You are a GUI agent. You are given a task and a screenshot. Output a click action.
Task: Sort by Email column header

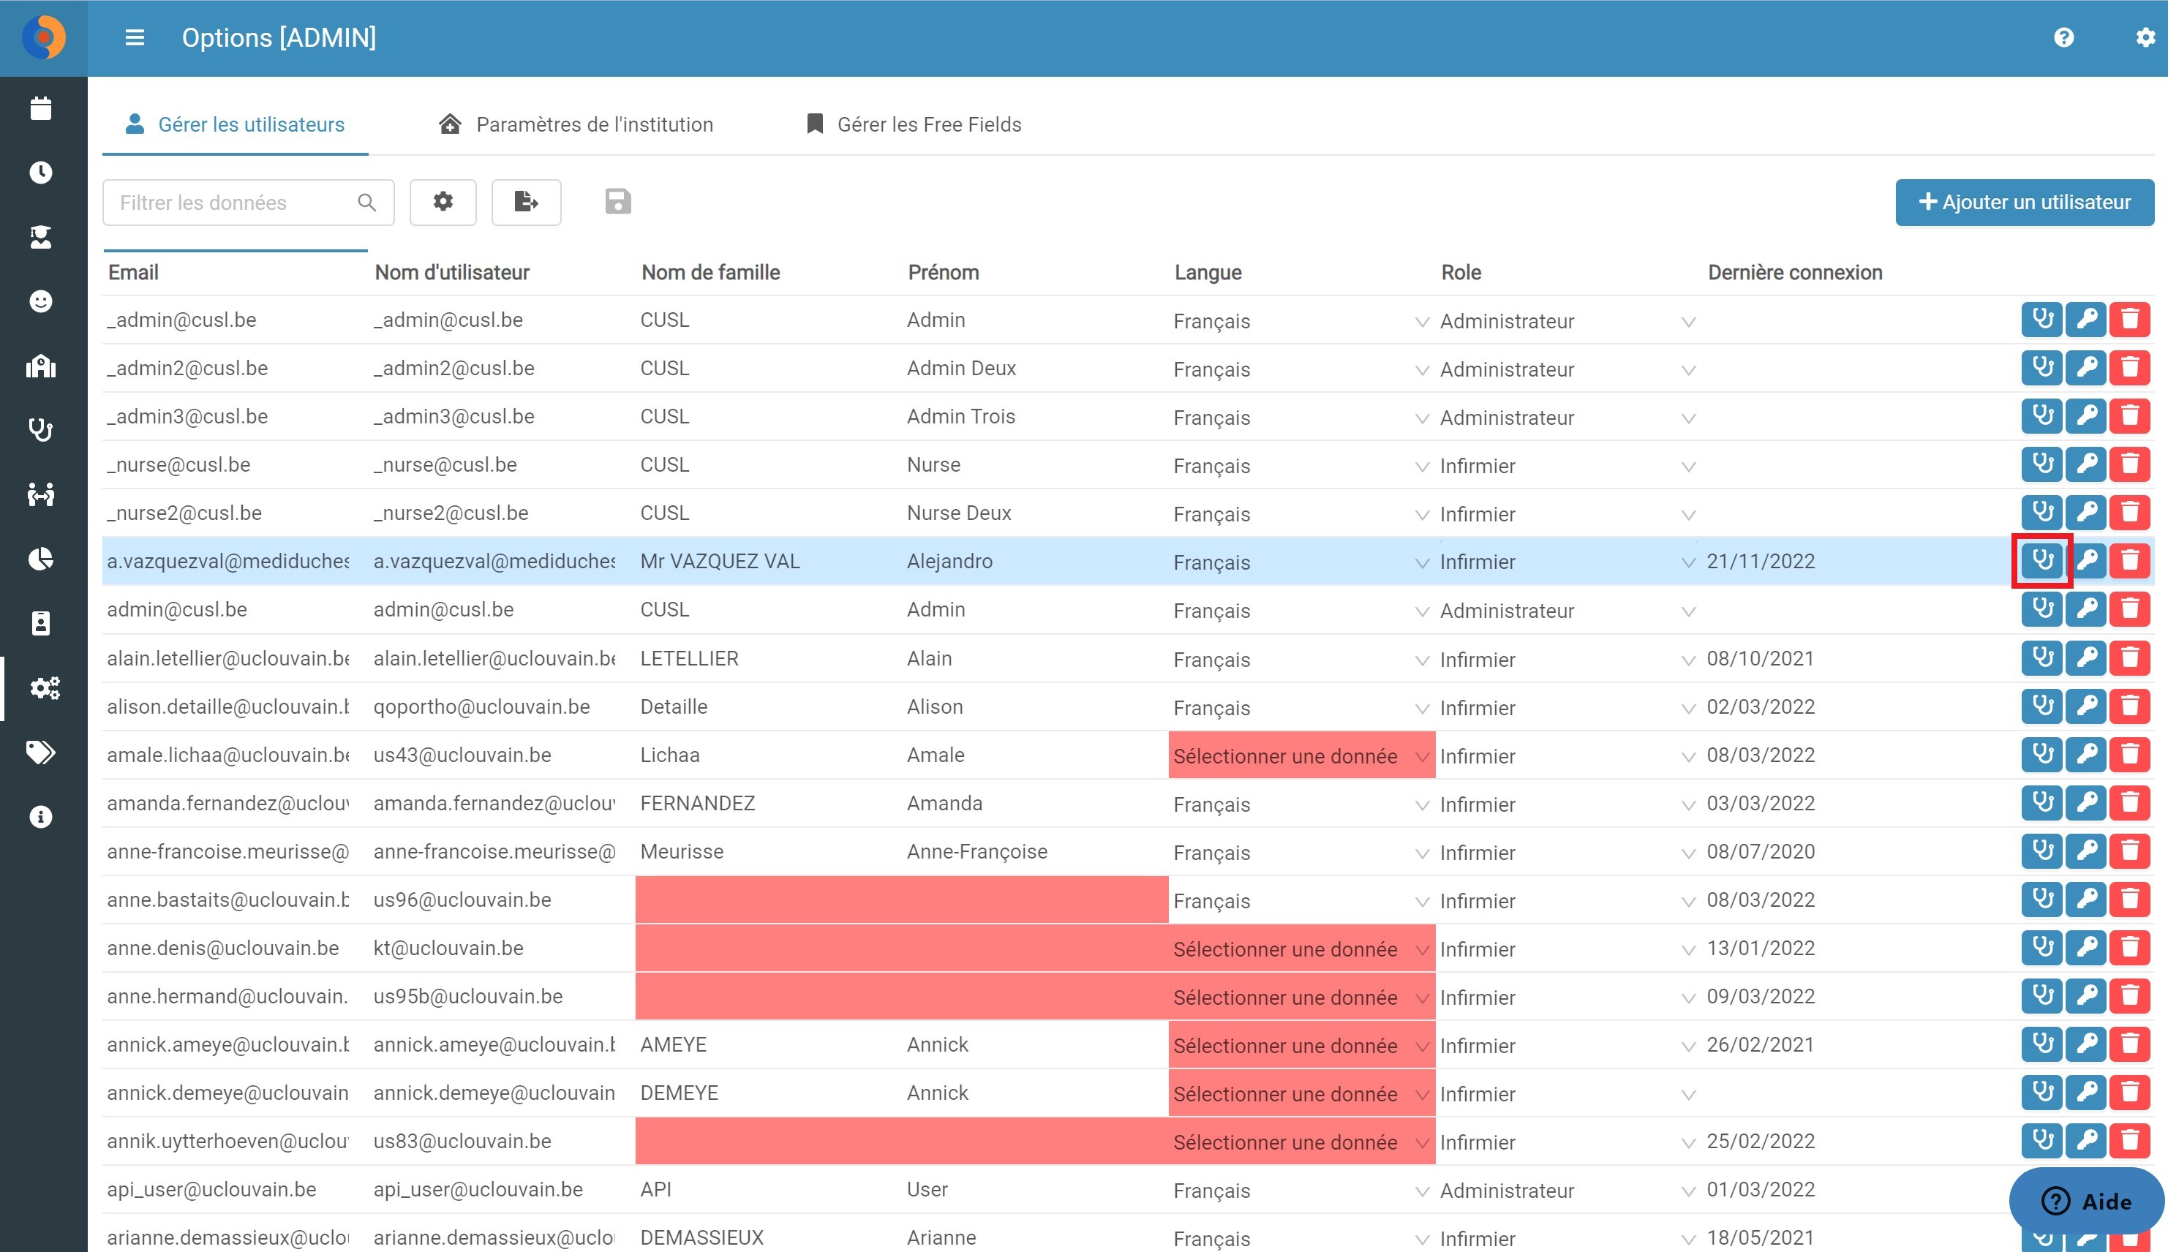pyautogui.click(x=133, y=273)
